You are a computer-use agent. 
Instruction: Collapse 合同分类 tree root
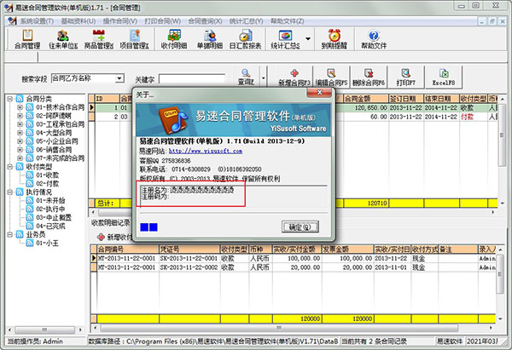(x=9, y=99)
